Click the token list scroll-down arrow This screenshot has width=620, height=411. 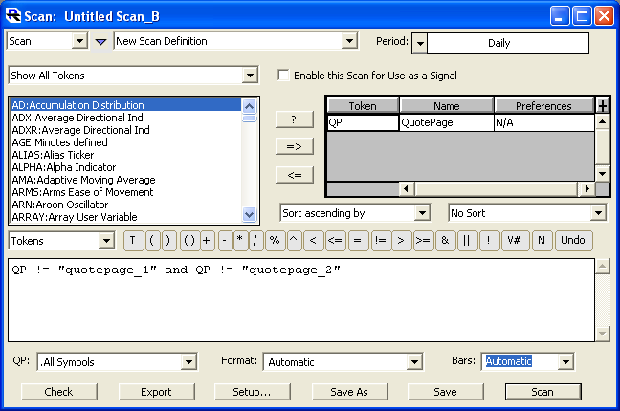pos(249,215)
